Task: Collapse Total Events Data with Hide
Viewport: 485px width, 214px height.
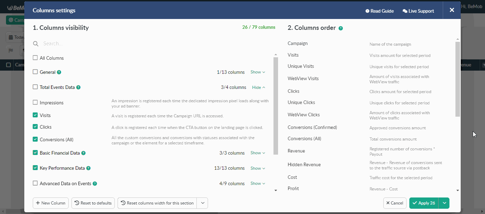Action: (x=259, y=87)
